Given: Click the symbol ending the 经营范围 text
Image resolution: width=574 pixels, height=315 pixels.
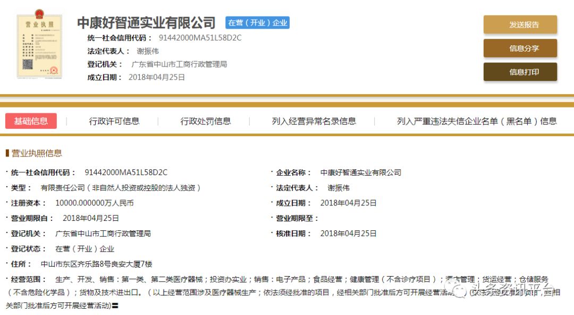Looking at the screenshot, I should (115, 305).
